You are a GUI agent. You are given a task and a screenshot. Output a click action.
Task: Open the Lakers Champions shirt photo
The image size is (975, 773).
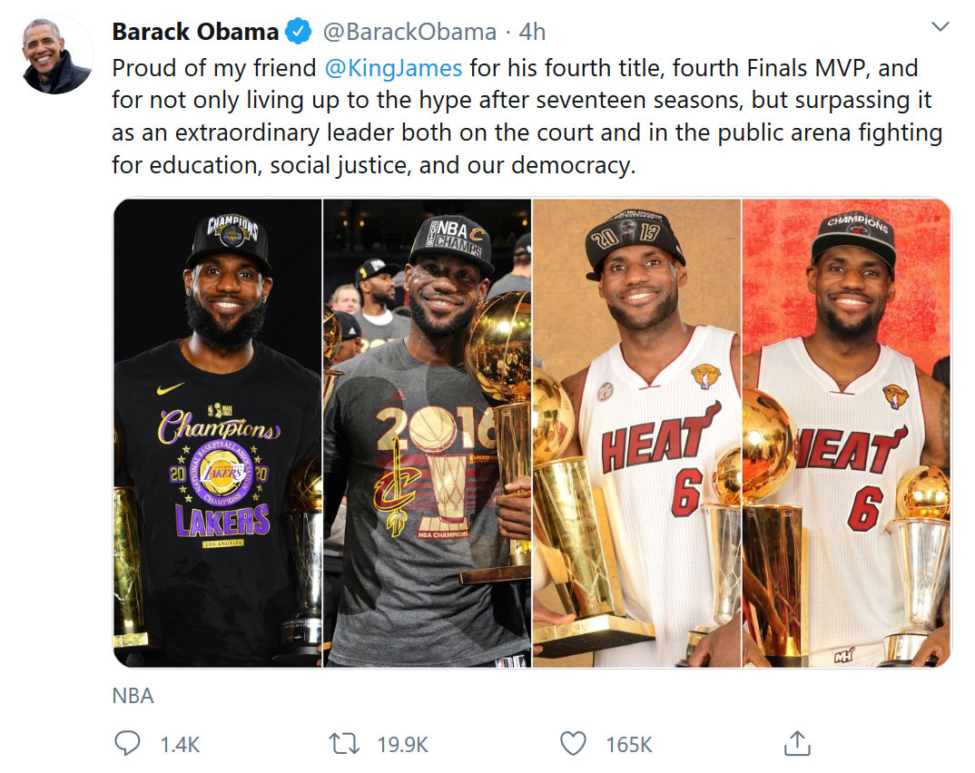coord(218,434)
